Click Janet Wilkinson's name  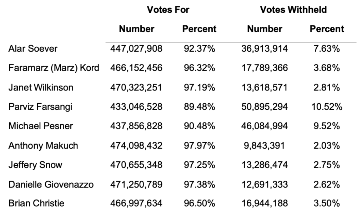click(41, 88)
